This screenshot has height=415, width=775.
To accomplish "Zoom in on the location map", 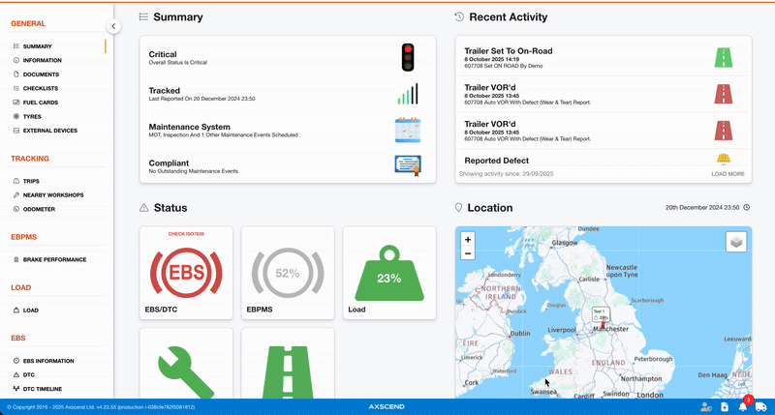I will pos(468,239).
